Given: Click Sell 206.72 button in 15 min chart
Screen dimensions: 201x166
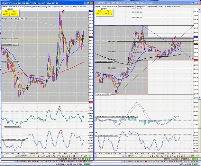Looking at the screenshot, I should [x=99, y=12].
